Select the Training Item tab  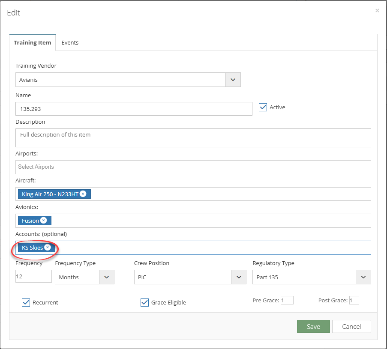(x=32, y=43)
